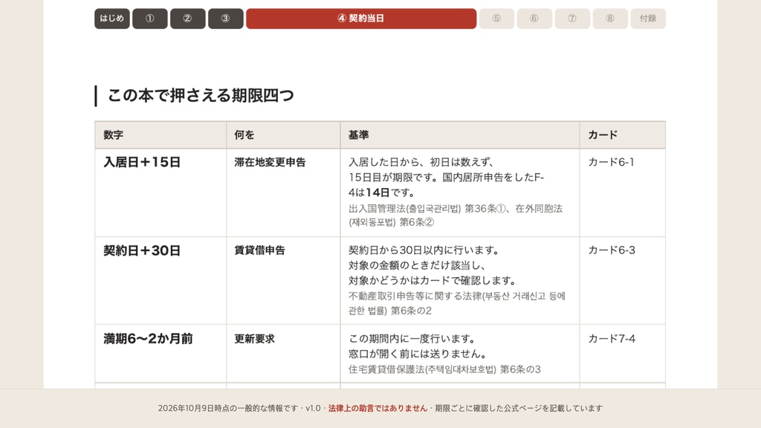Open the 付録 appendix tab
761x428 pixels.
tap(648, 19)
